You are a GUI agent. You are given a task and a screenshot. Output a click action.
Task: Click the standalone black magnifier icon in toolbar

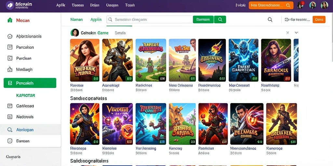tap(270, 19)
